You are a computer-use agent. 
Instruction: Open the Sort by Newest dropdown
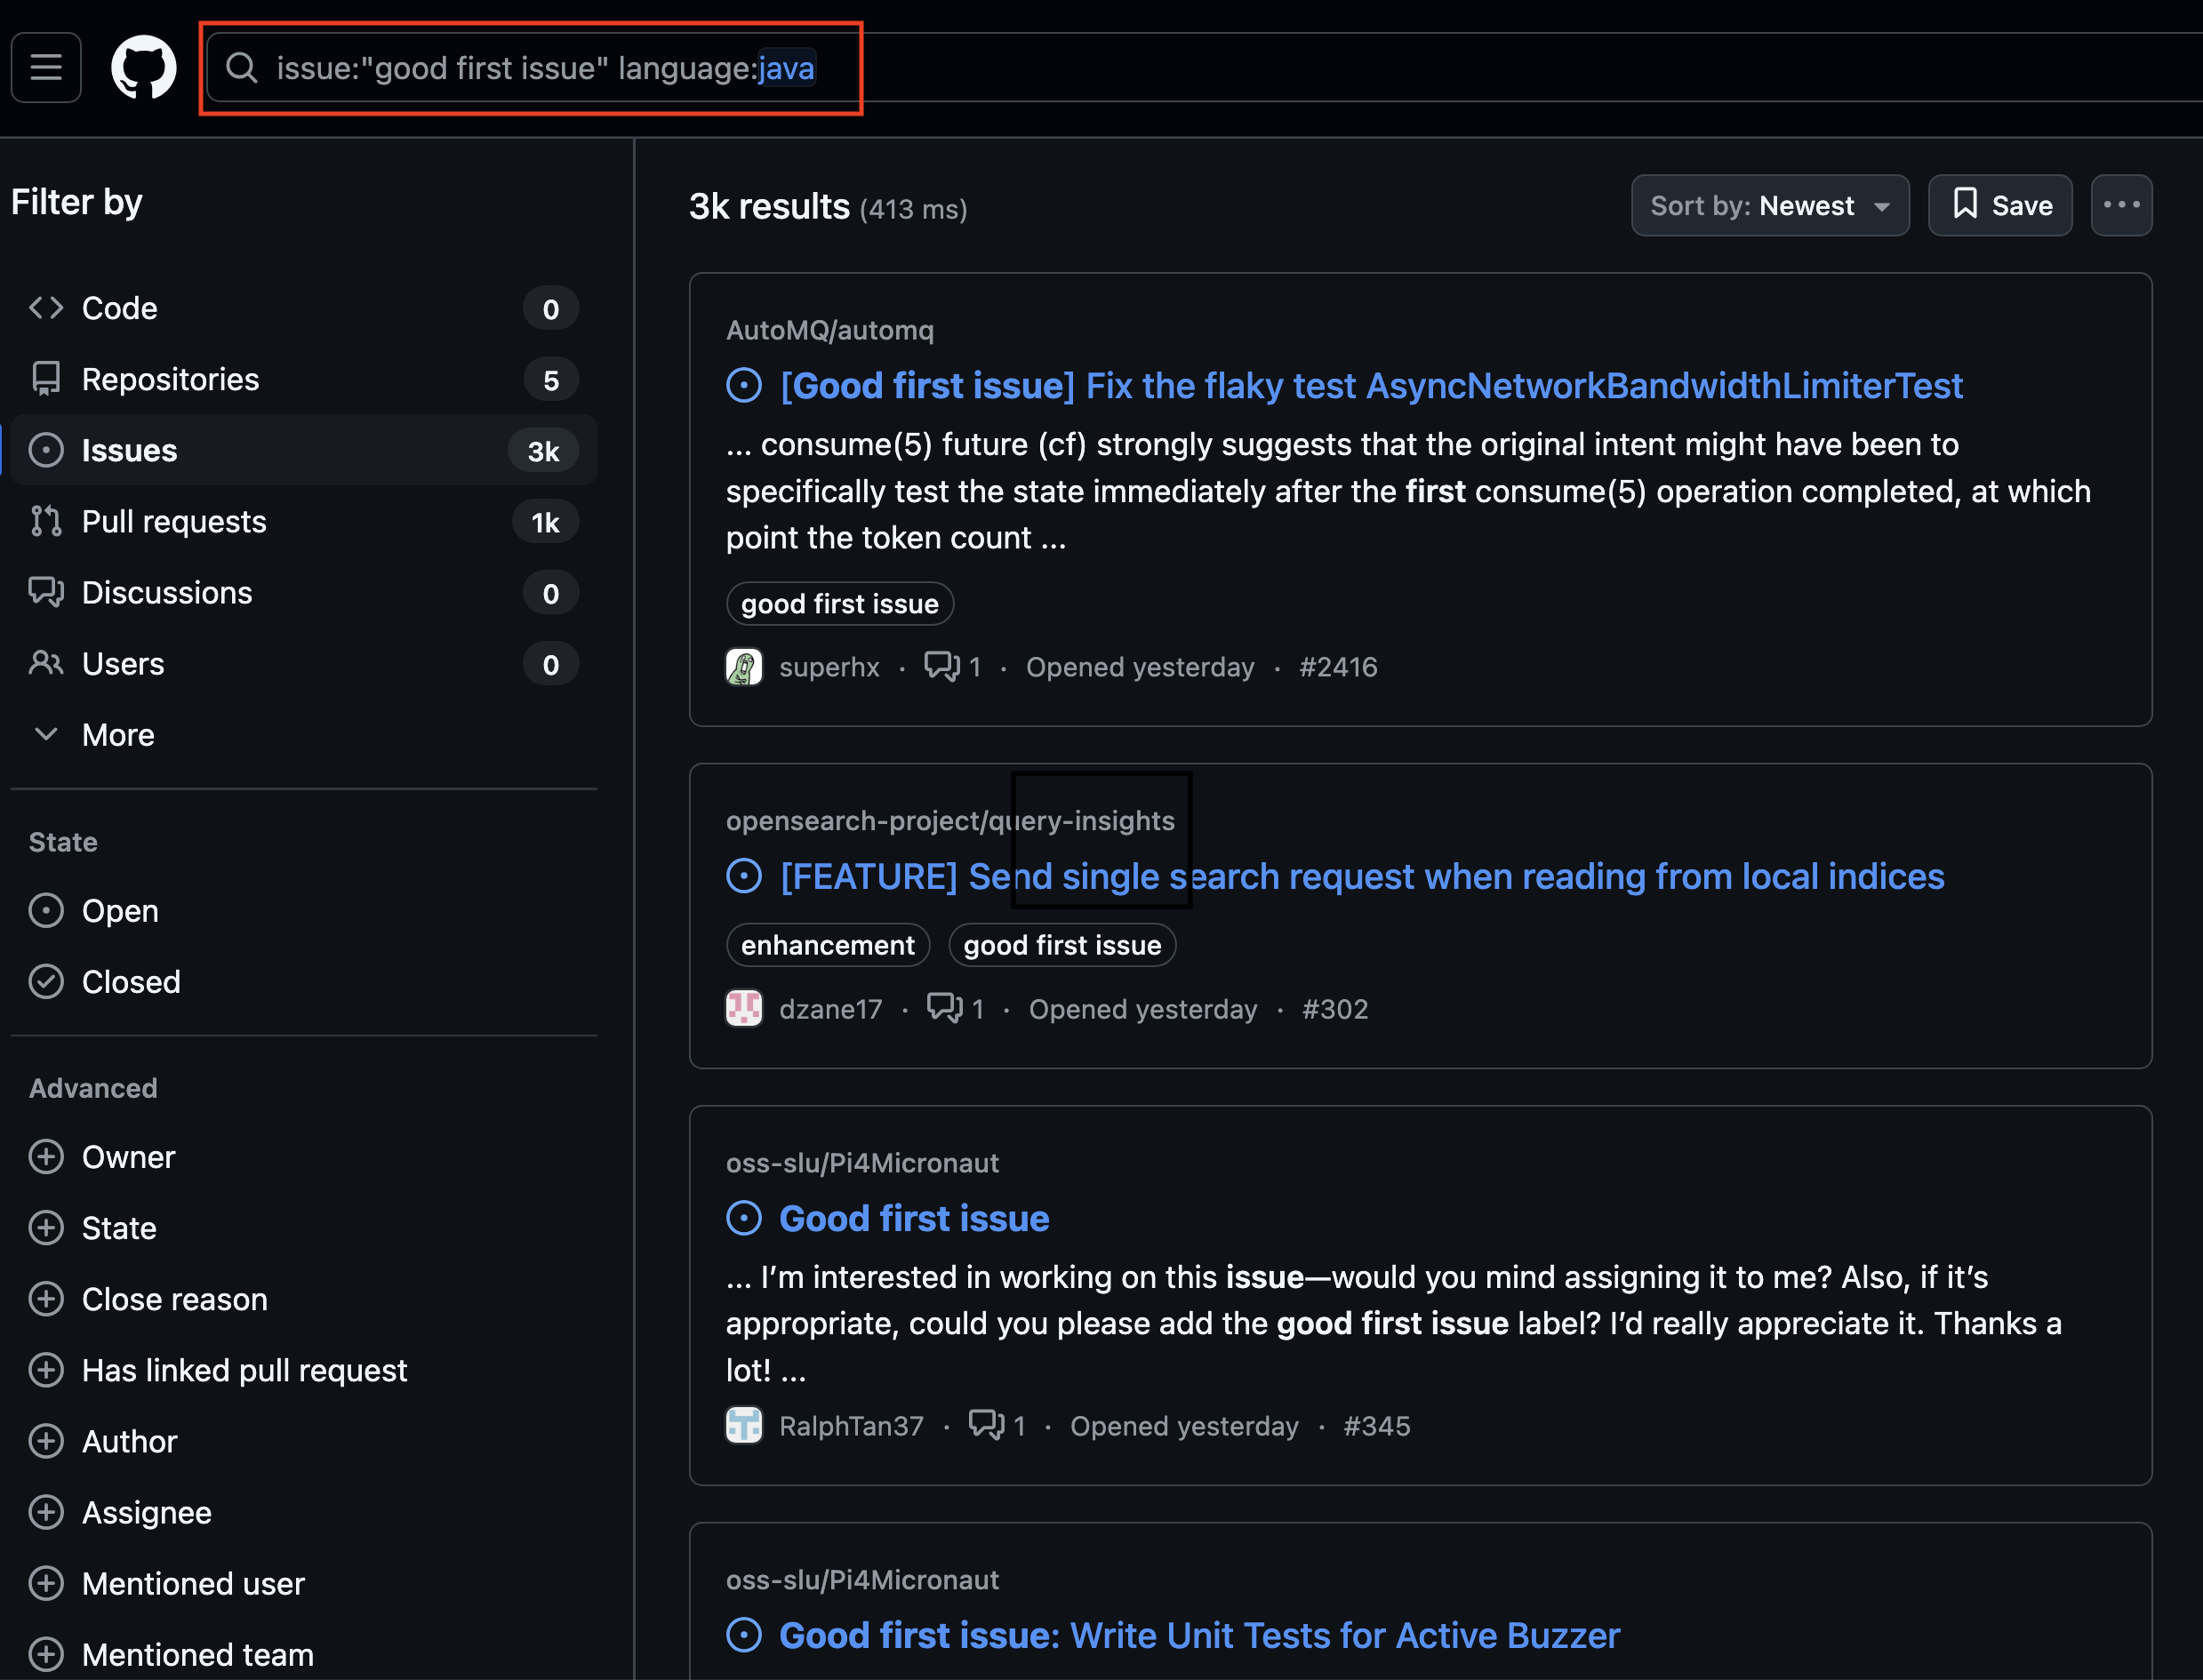click(1770, 205)
